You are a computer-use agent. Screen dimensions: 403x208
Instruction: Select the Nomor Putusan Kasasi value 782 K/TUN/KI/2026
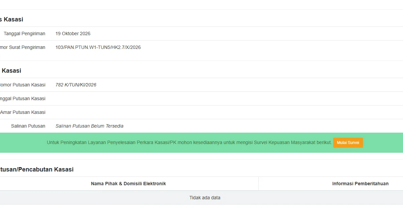pyautogui.click(x=76, y=85)
